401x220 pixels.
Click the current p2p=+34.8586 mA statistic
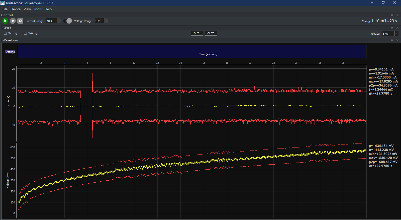pos(383,85)
